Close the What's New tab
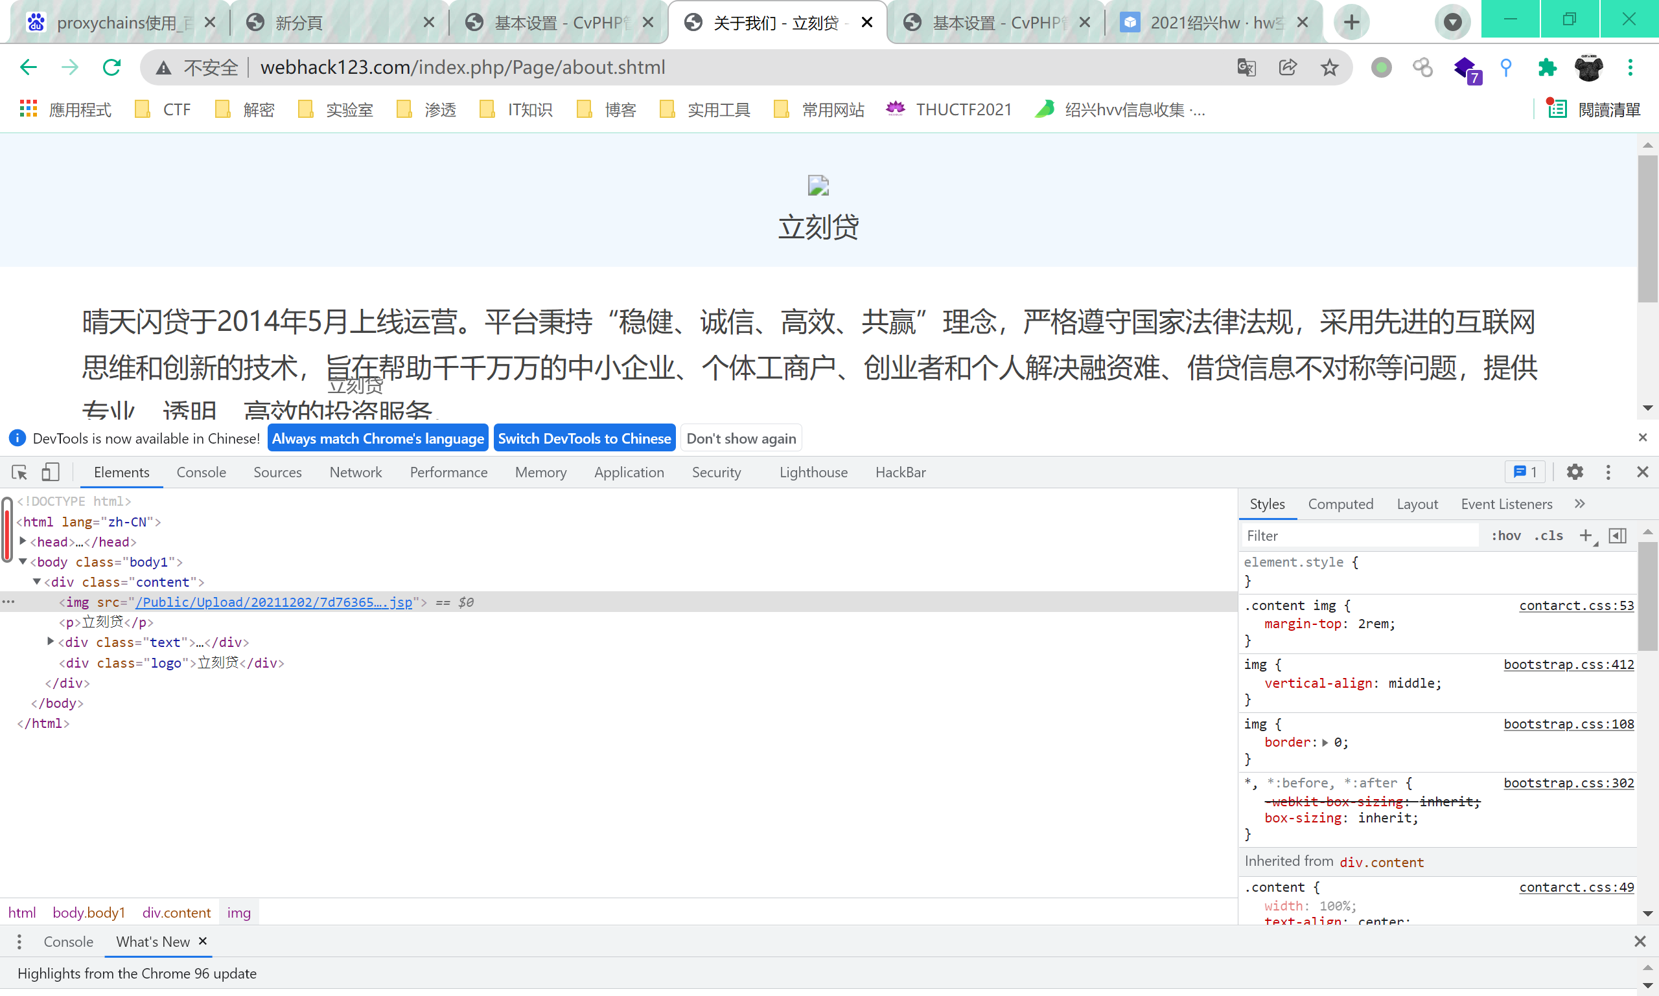 (203, 941)
